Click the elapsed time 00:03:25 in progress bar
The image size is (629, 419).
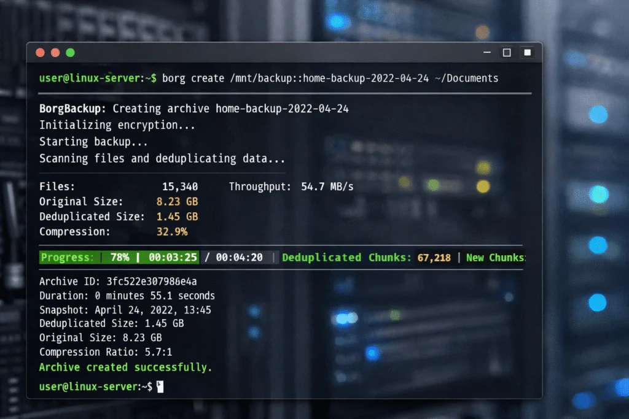coord(174,257)
